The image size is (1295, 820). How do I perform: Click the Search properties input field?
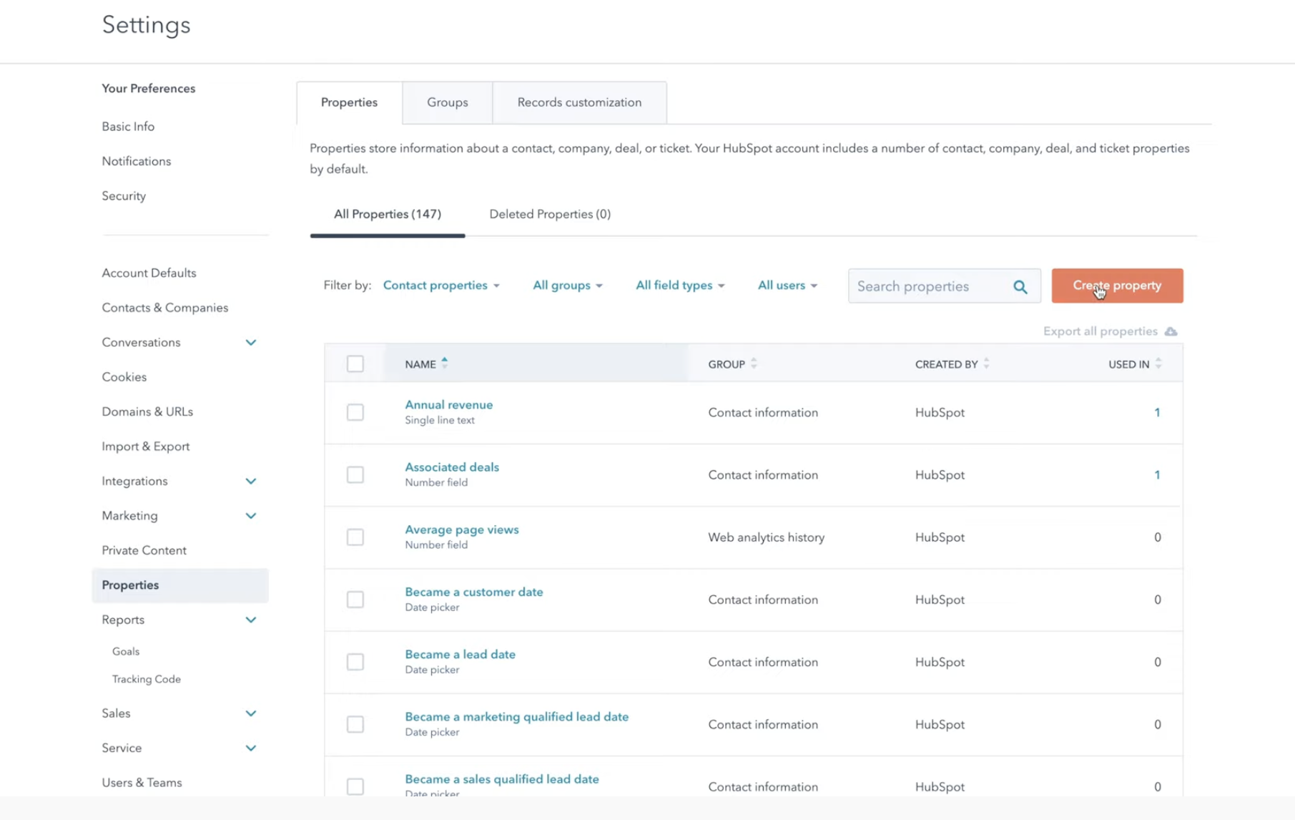(930, 286)
